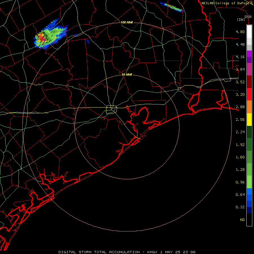The width and height of the screenshot is (254, 254).
Task: Click the 1.92 legend value
Action: click(240, 144)
